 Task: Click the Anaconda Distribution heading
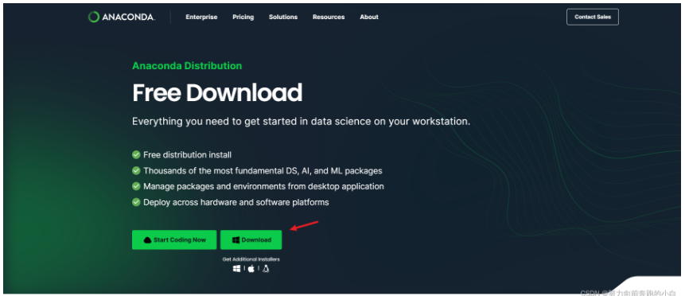pos(187,66)
